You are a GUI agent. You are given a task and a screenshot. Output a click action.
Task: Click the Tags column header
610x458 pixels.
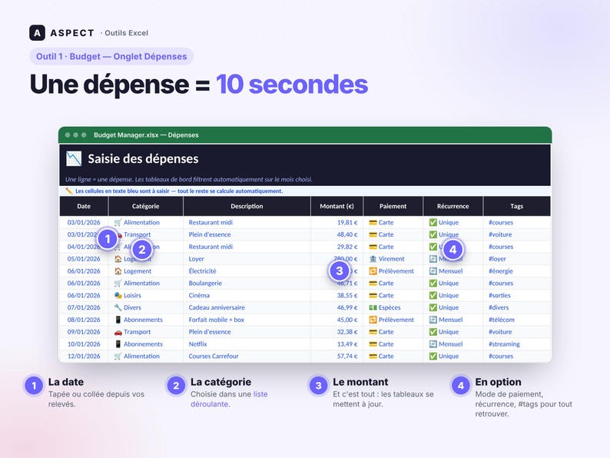(516, 206)
